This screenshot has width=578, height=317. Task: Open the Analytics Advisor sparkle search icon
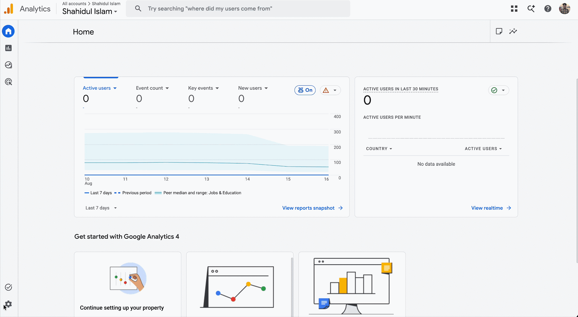click(x=531, y=9)
